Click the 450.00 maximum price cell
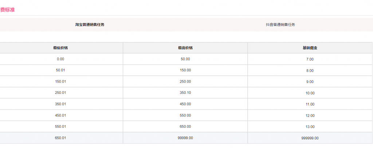Image resolution: width=373 pixels, height=151 pixels. tap(185, 104)
